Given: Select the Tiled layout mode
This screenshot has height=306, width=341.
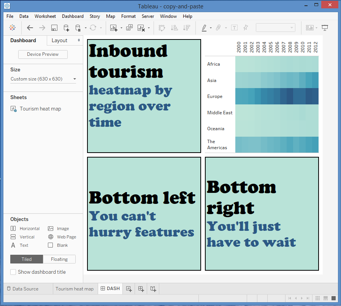Looking at the screenshot, I should [x=27, y=259].
